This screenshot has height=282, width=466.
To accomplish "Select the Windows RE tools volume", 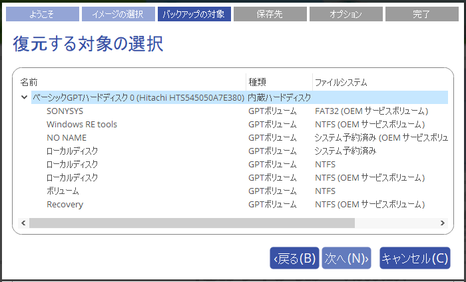I will coord(81,124).
